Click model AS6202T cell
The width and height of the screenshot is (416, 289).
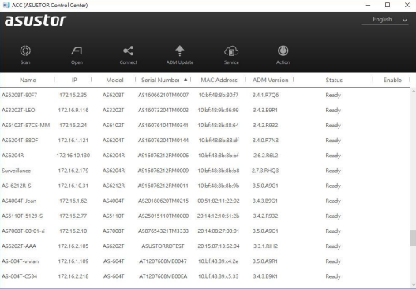(x=114, y=246)
